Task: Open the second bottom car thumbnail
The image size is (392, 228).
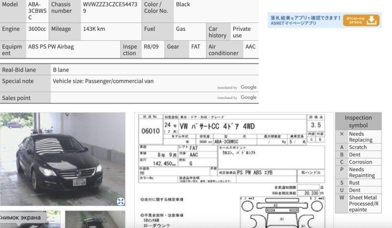Action: (x=95, y=220)
